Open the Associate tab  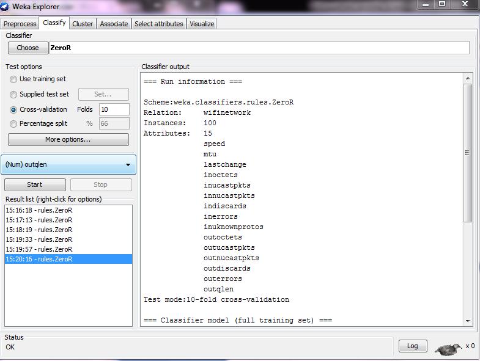(114, 24)
